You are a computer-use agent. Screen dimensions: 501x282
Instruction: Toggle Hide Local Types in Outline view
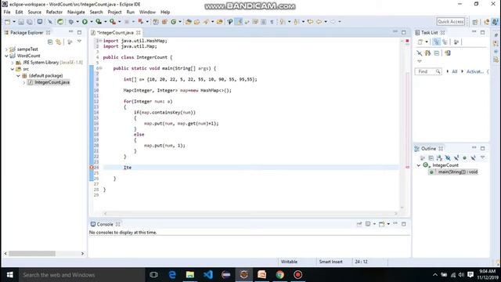pyautogui.click(x=473, y=158)
